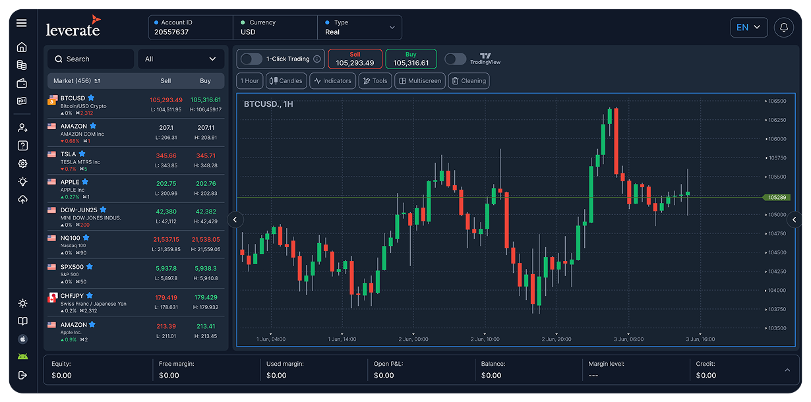Click the DOW-JUN25 favorite star
811x402 pixels.
103,210
